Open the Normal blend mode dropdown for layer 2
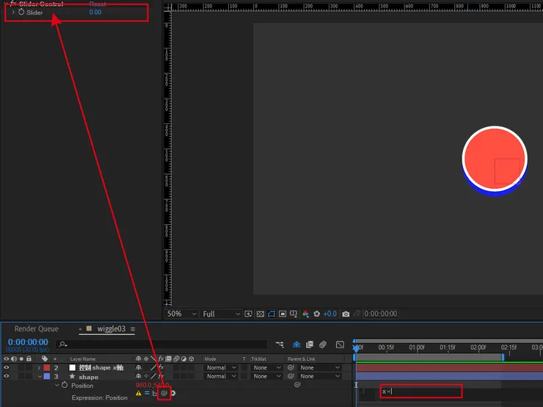 point(221,367)
